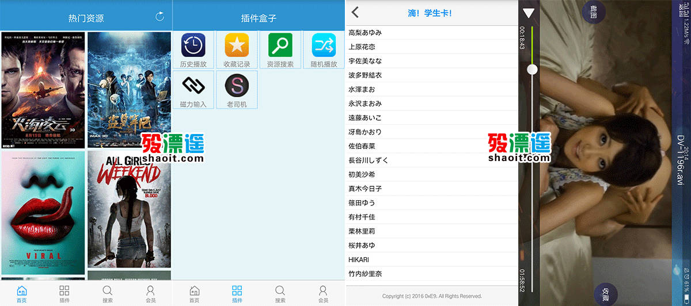Open the 收藏记录 star plugin

tap(237, 50)
